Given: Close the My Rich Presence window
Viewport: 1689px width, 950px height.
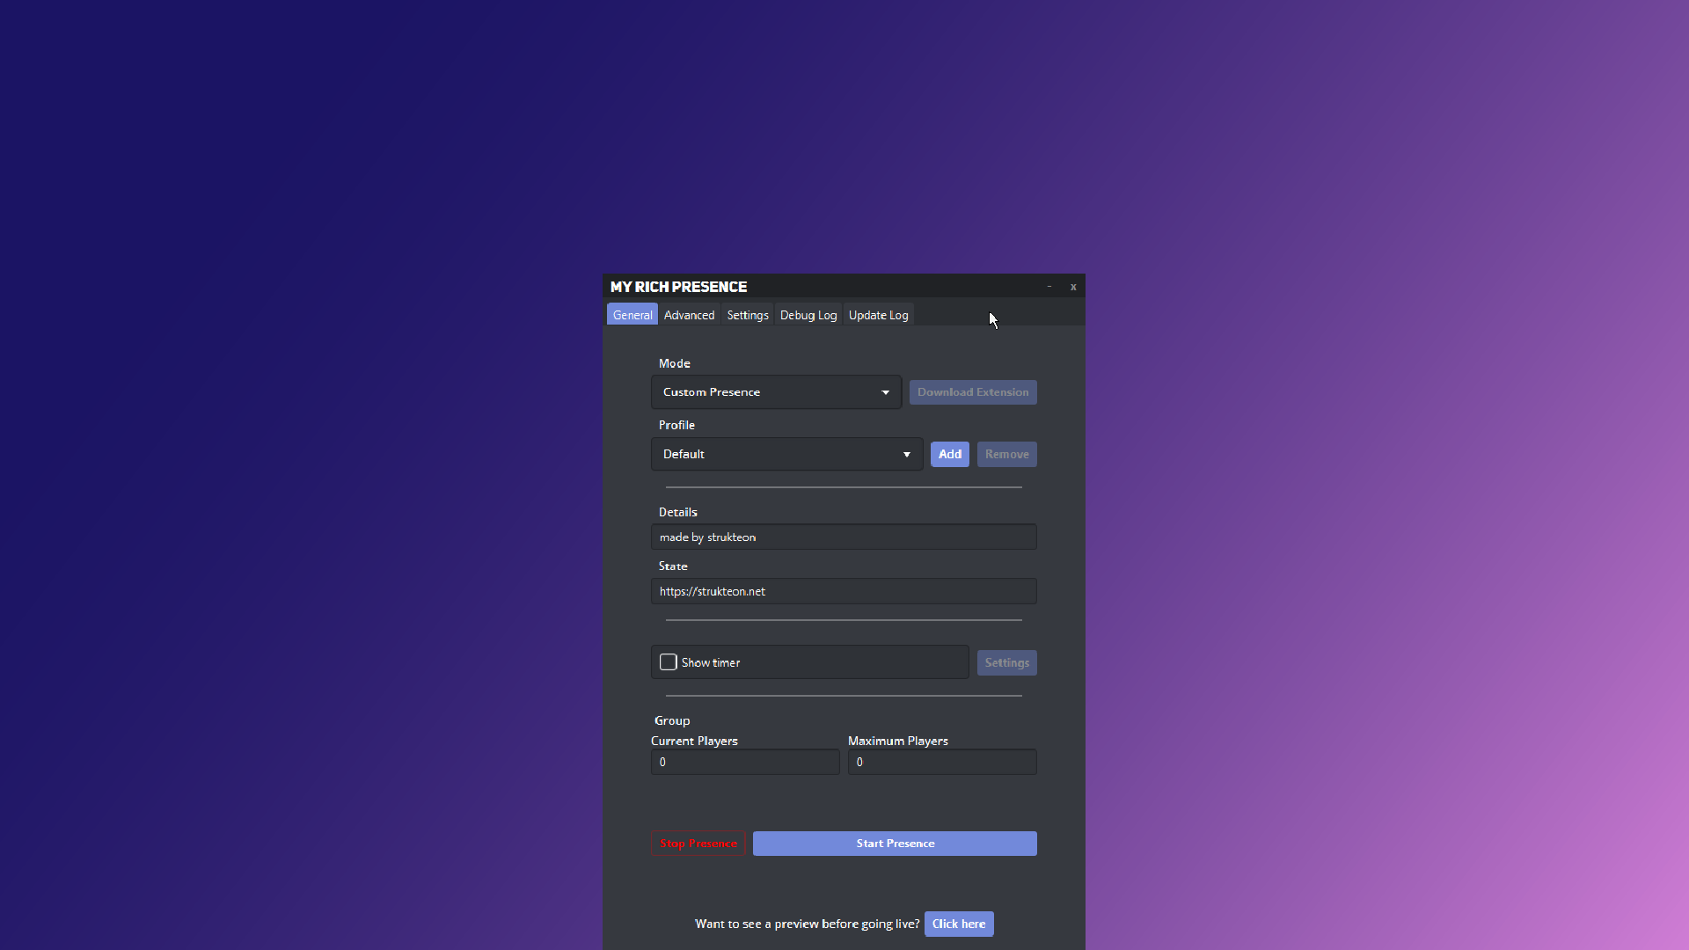Looking at the screenshot, I should [1073, 287].
